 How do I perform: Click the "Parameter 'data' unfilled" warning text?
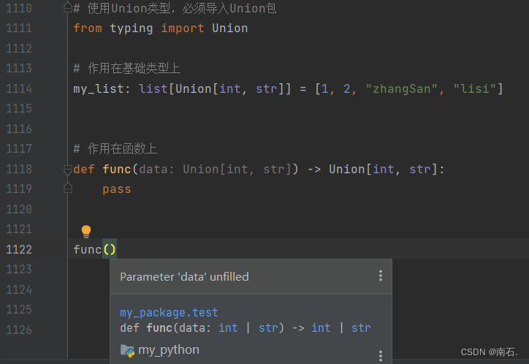click(x=185, y=277)
